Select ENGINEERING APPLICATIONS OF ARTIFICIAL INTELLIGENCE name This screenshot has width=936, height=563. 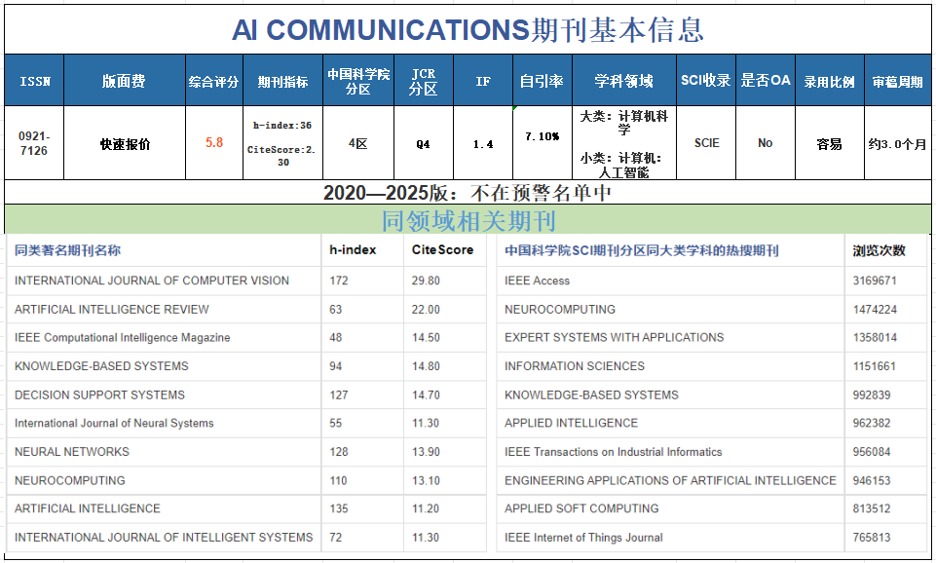point(670,480)
